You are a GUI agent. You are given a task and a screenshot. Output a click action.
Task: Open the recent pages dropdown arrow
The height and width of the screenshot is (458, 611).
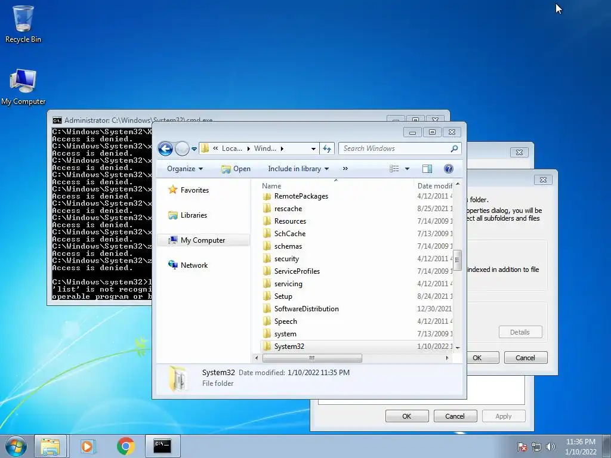(194, 148)
